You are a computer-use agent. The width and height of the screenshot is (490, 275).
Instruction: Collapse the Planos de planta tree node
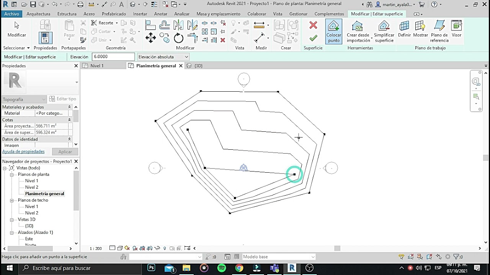click(12, 175)
